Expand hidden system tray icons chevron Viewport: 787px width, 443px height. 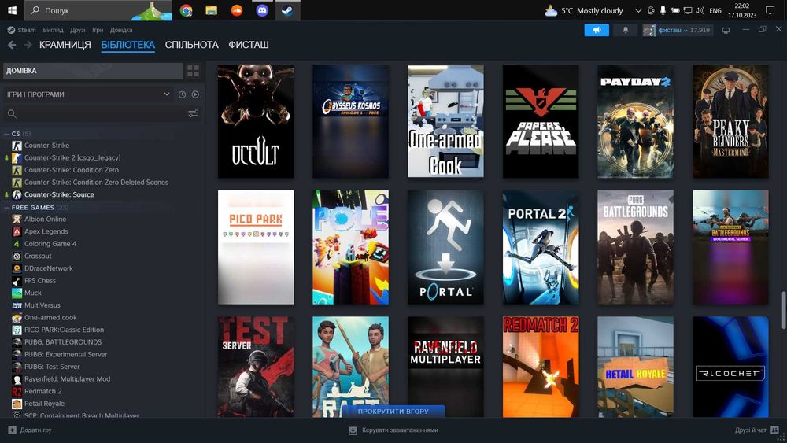coord(638,10)
